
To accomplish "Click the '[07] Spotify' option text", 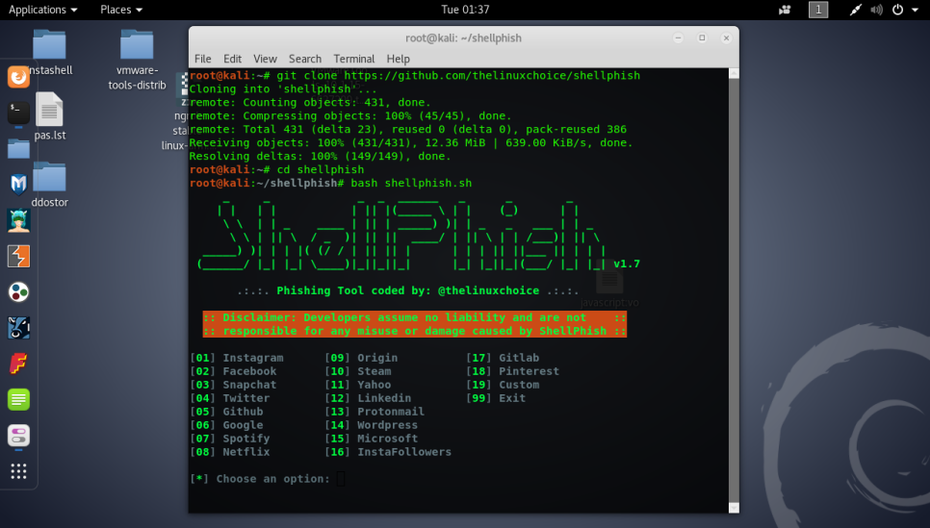I will [230, 439].
